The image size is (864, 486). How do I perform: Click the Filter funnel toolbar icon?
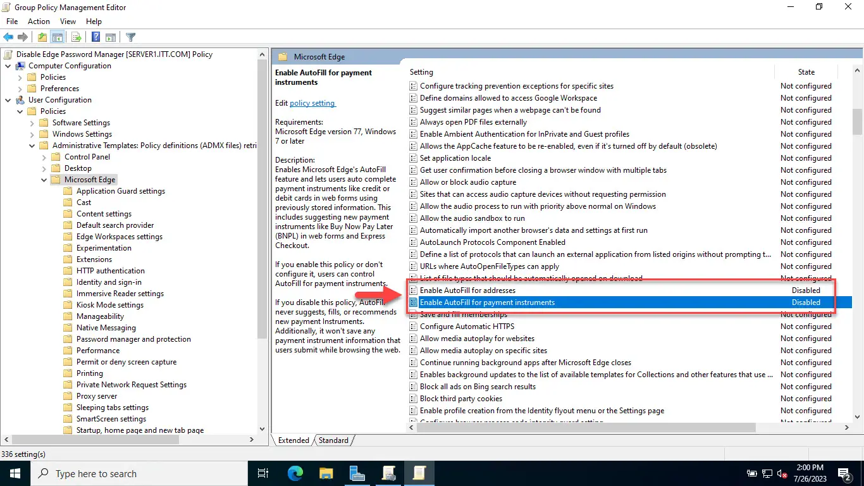pyautogui.click(x=130, y=37)
